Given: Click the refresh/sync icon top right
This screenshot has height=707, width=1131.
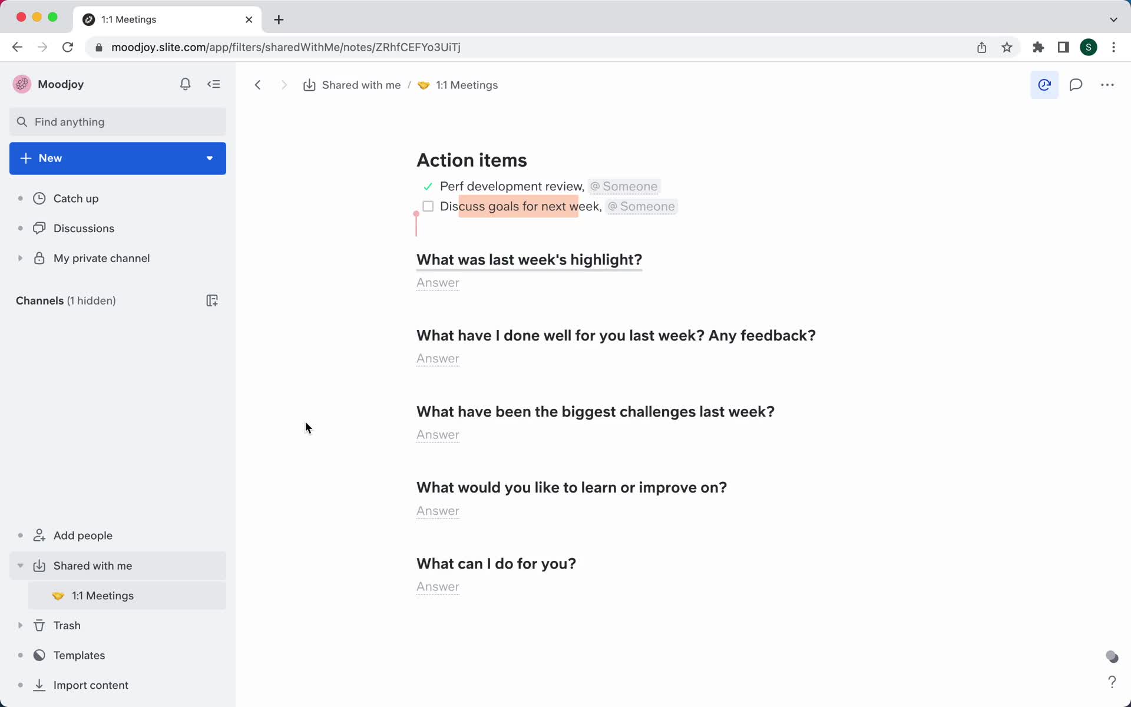Looking at the screenshot, I should coord(1044,85).
